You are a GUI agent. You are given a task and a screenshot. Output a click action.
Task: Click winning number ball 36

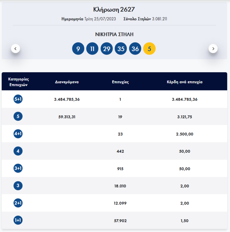pyautogui.click(x=135, y=49)
